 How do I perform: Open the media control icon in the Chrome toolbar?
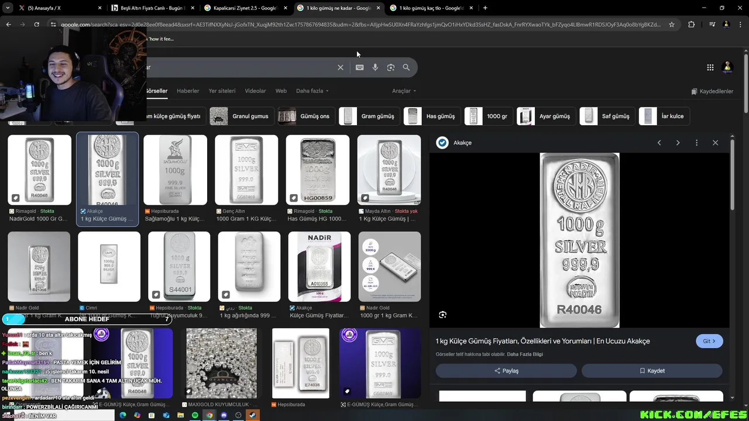click(712, 25)
